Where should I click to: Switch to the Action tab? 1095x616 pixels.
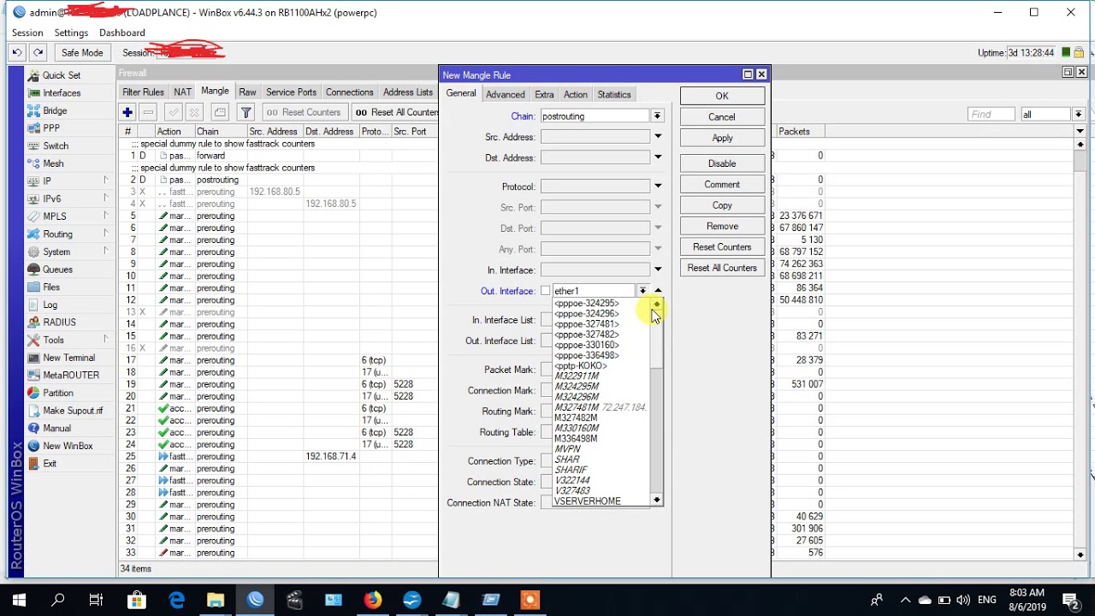pyautogui.click(x=576, y=95)
